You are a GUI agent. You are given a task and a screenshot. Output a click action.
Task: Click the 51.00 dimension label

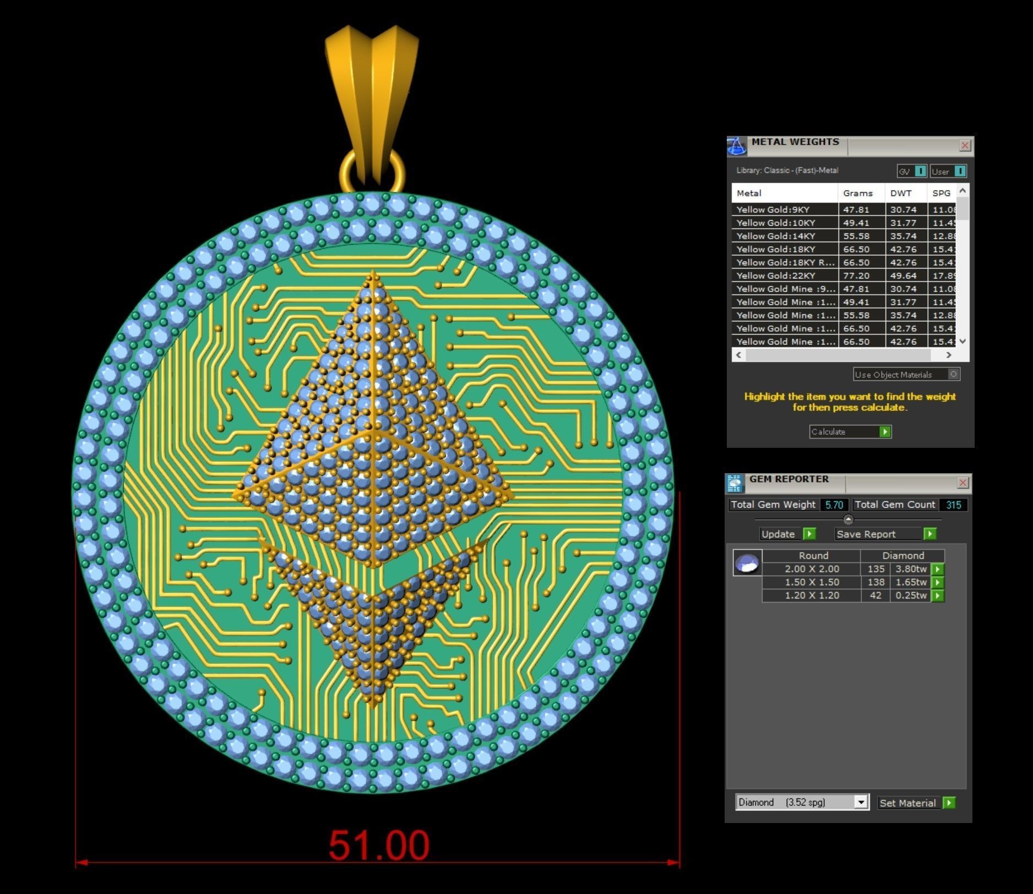379,845
